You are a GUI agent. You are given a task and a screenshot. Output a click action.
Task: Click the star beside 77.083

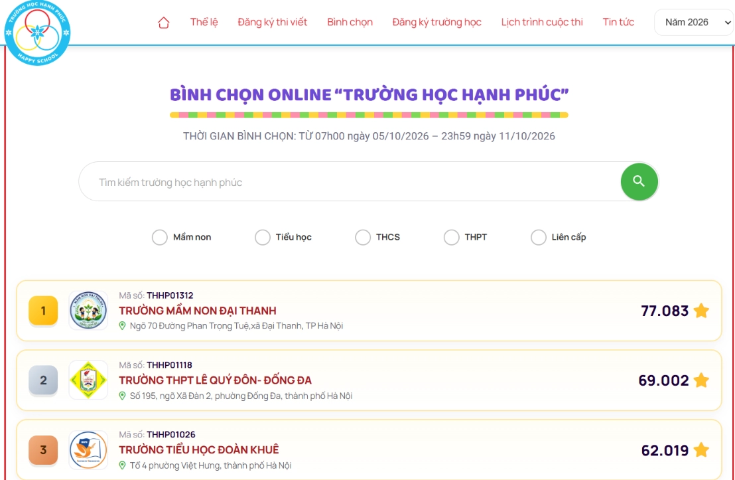coord(701,310)
